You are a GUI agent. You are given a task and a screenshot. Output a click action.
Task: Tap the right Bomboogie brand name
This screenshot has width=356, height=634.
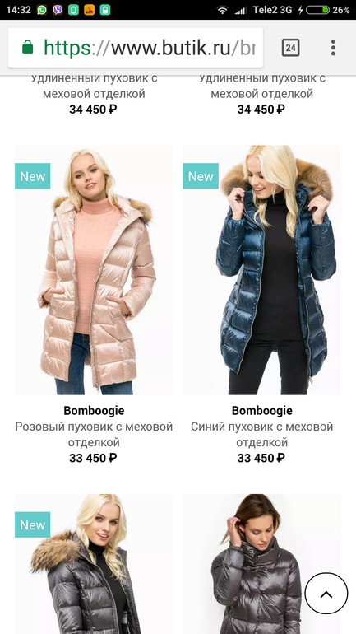click(262, 410)
